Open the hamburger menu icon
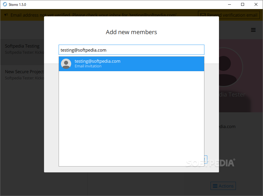263x196 pixels. point(253,30)
